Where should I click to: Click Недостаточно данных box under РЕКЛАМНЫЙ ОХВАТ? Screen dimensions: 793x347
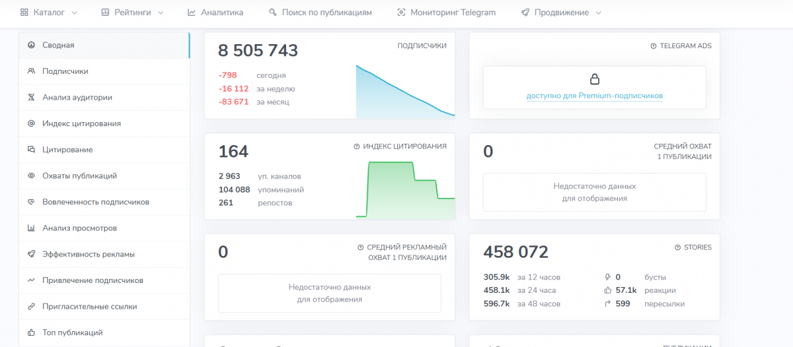(329, 293)
